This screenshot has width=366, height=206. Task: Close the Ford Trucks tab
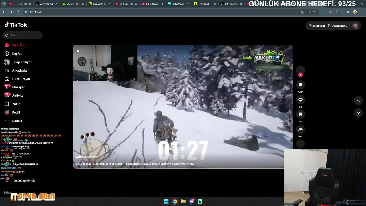[x=215, y=4]
